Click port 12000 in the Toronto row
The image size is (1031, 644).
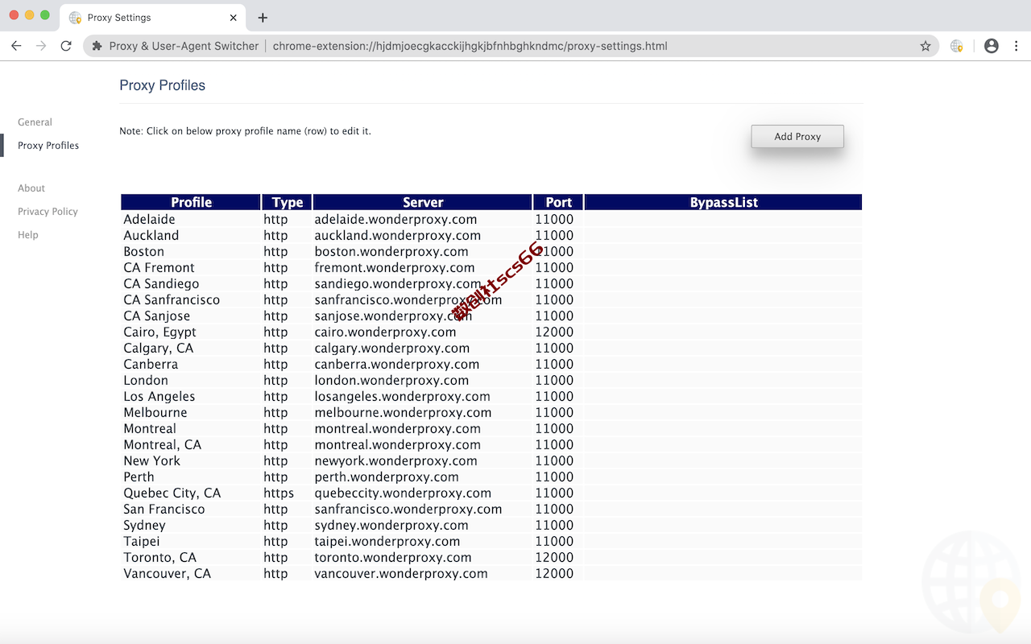click(x=554, y=557)
